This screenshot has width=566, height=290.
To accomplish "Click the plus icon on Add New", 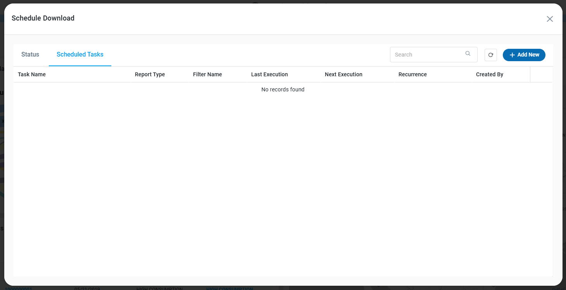I will 512,55.
